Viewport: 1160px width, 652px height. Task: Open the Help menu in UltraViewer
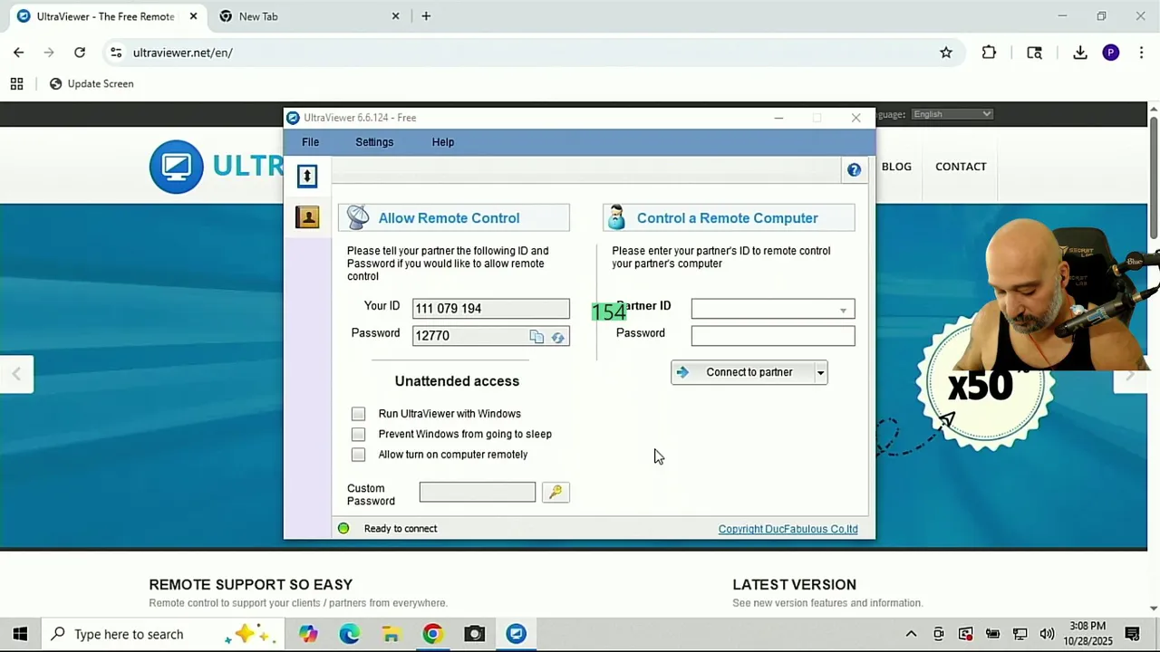(x=443, y=142)
